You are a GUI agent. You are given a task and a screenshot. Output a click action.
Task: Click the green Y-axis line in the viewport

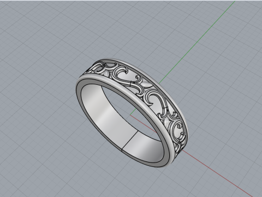(x=196, y=43)
